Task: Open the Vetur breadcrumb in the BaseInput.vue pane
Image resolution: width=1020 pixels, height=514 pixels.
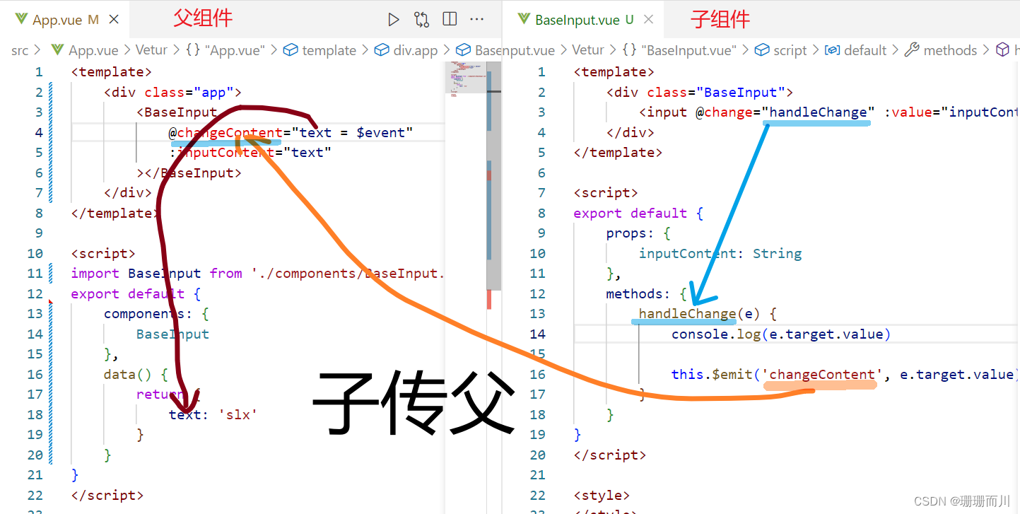Action: pos(588,50)
